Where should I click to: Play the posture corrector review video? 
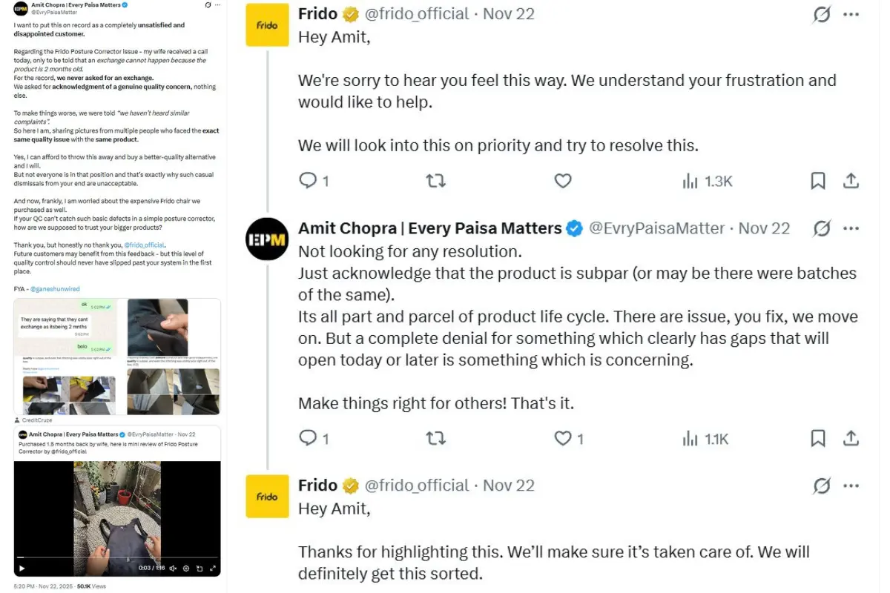tap(22, 569)
